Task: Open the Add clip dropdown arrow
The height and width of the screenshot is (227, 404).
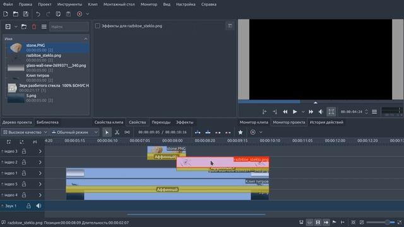Action: pos(16,26)
